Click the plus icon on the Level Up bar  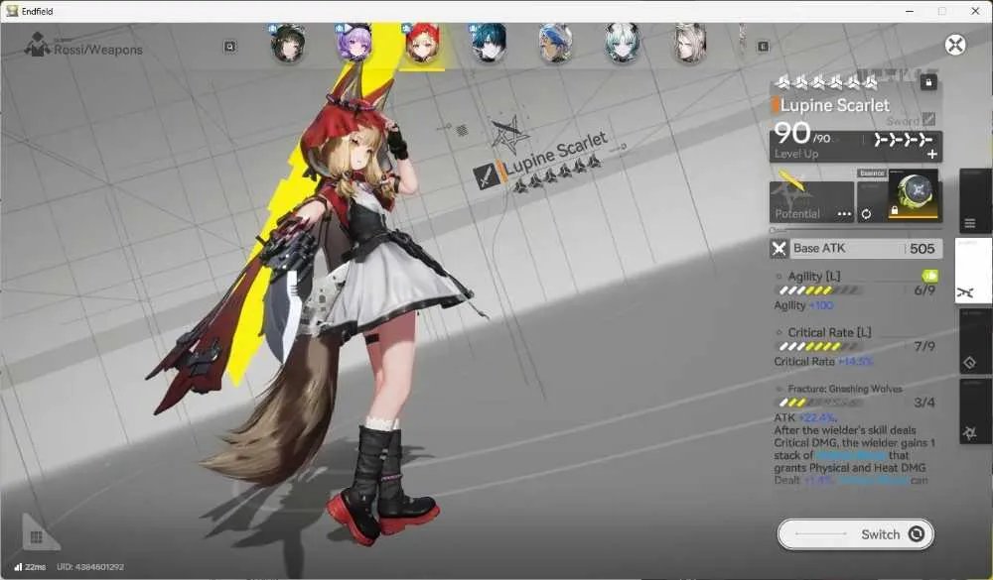[932, 154]
